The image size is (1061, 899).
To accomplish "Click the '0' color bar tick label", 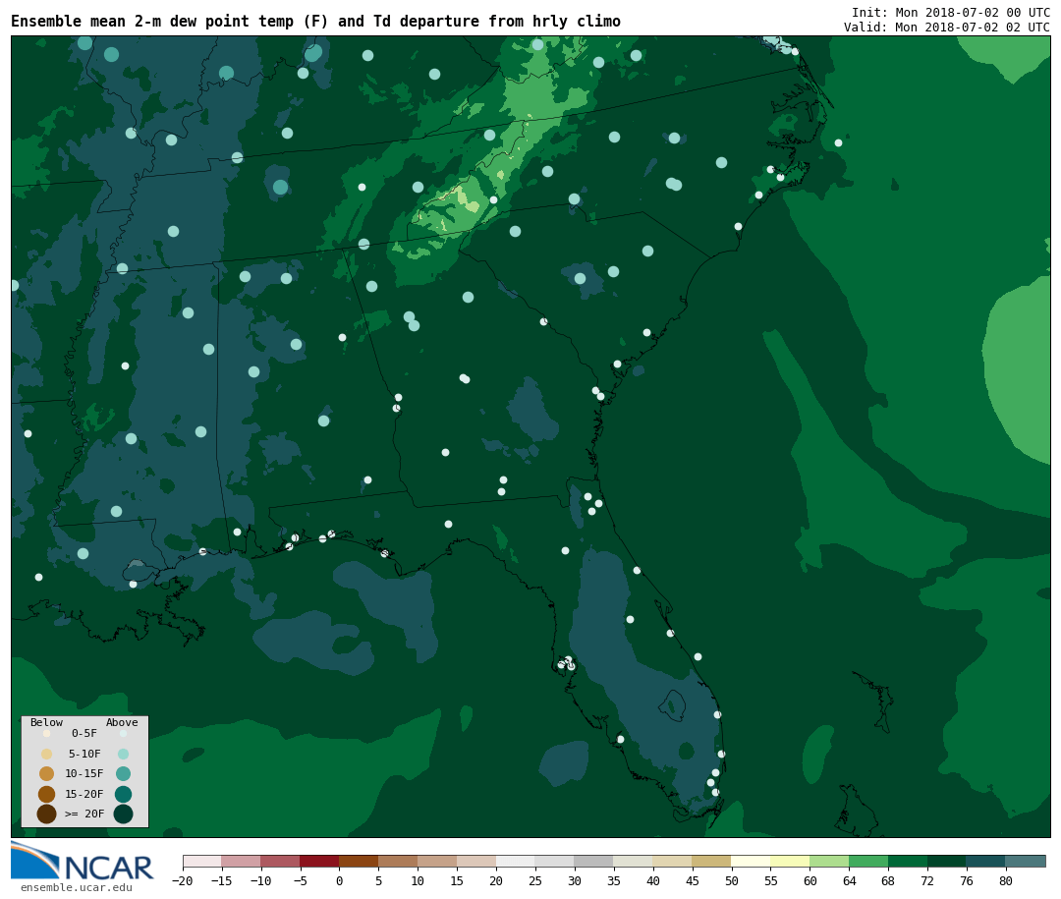I will click(339, 880).
